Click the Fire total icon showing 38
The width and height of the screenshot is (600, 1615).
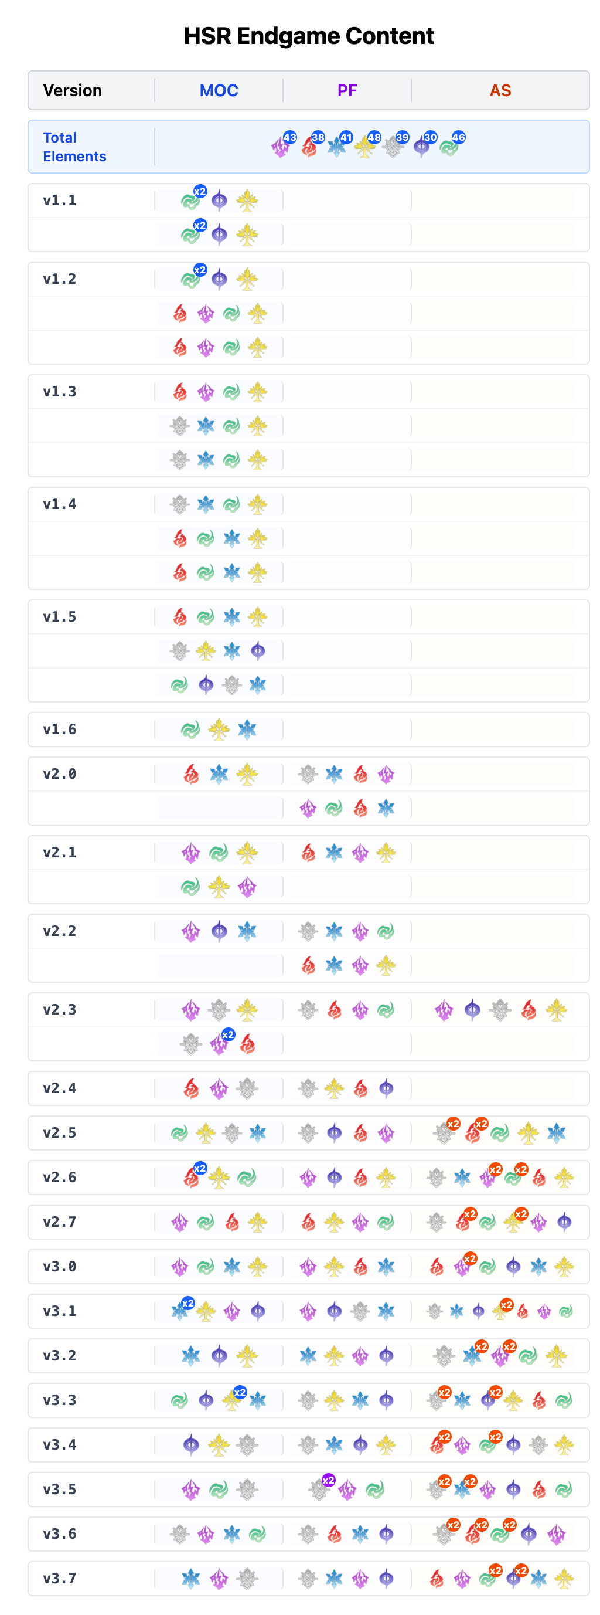309,147
